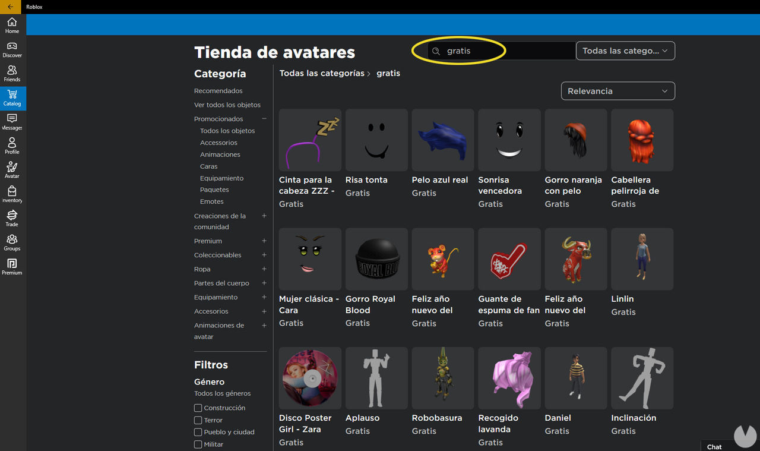Check the Militar genre box

198,444
